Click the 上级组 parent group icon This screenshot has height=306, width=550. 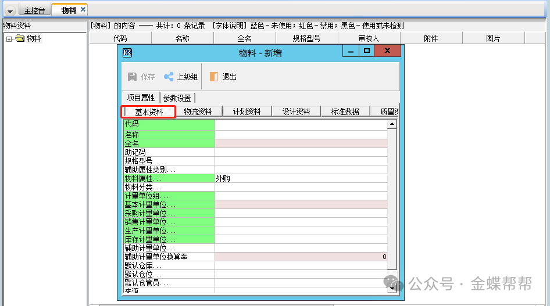click(x=169, y=77)
